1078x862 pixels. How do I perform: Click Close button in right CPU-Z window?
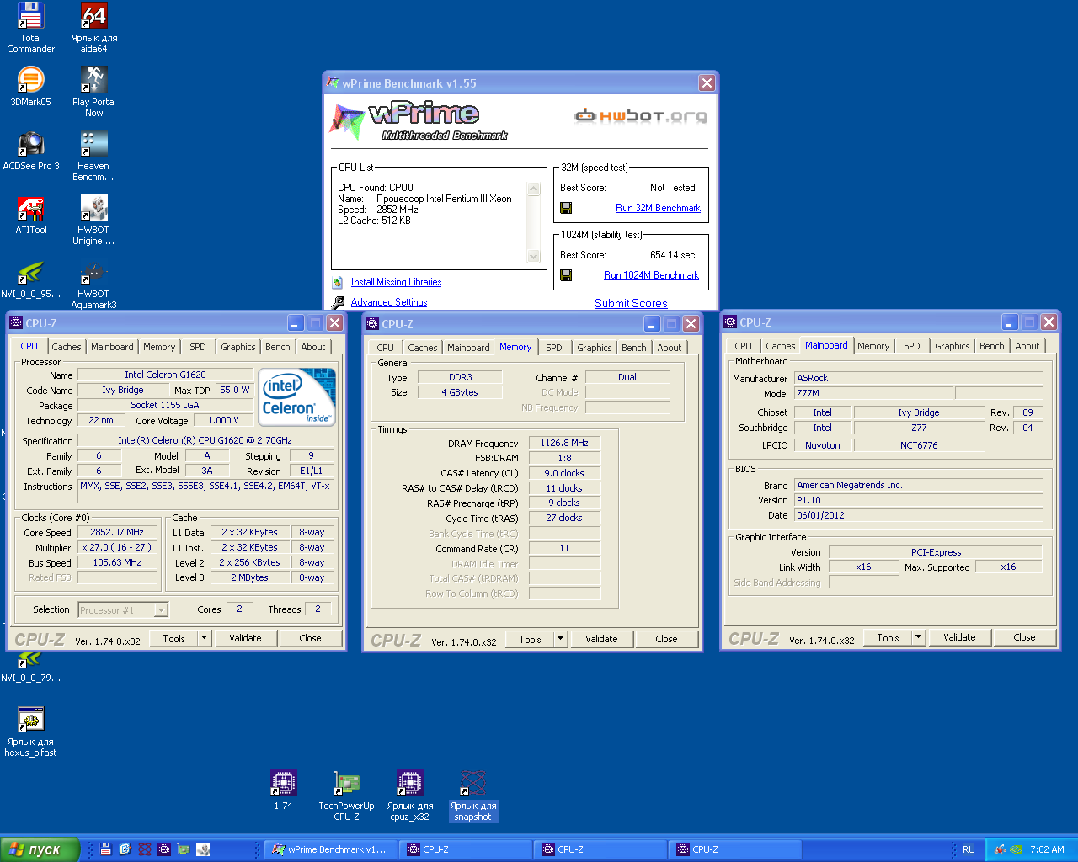[1024, 637]
